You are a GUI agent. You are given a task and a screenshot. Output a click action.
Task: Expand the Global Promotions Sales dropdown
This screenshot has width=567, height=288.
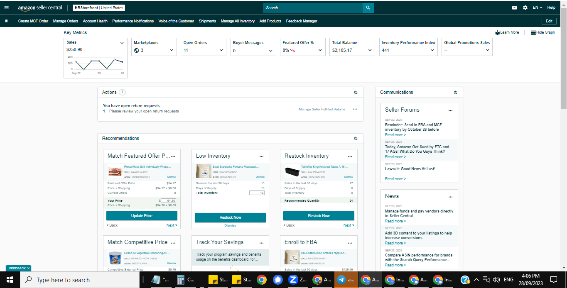pyautogui.click(x=488, y=51)
